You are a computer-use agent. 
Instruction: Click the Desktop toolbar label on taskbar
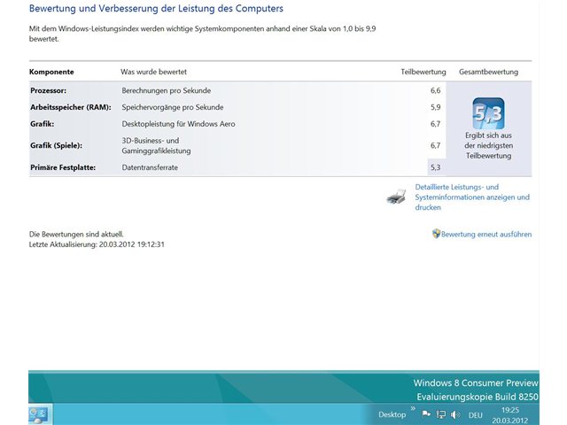392,414
